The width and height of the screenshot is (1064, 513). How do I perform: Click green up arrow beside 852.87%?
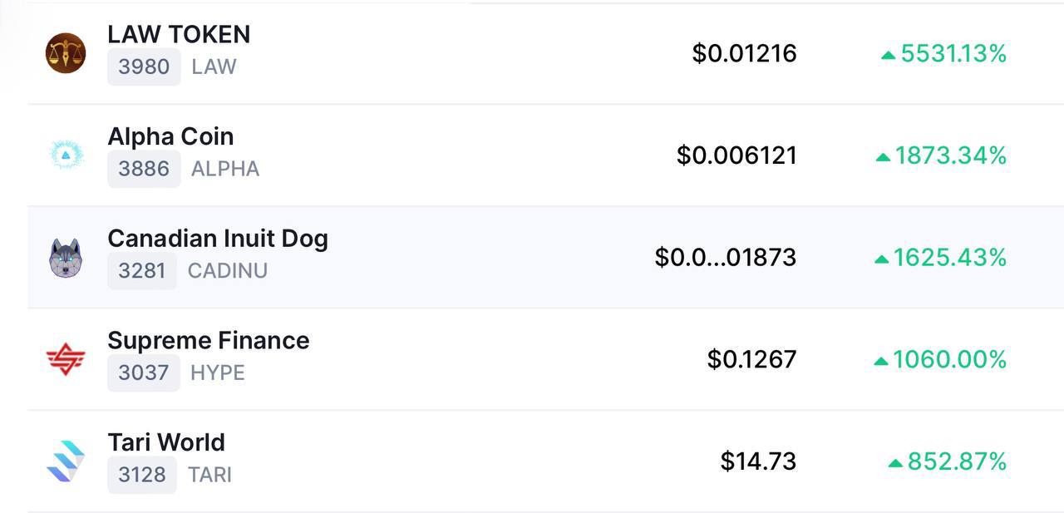(x=895, y=463)
